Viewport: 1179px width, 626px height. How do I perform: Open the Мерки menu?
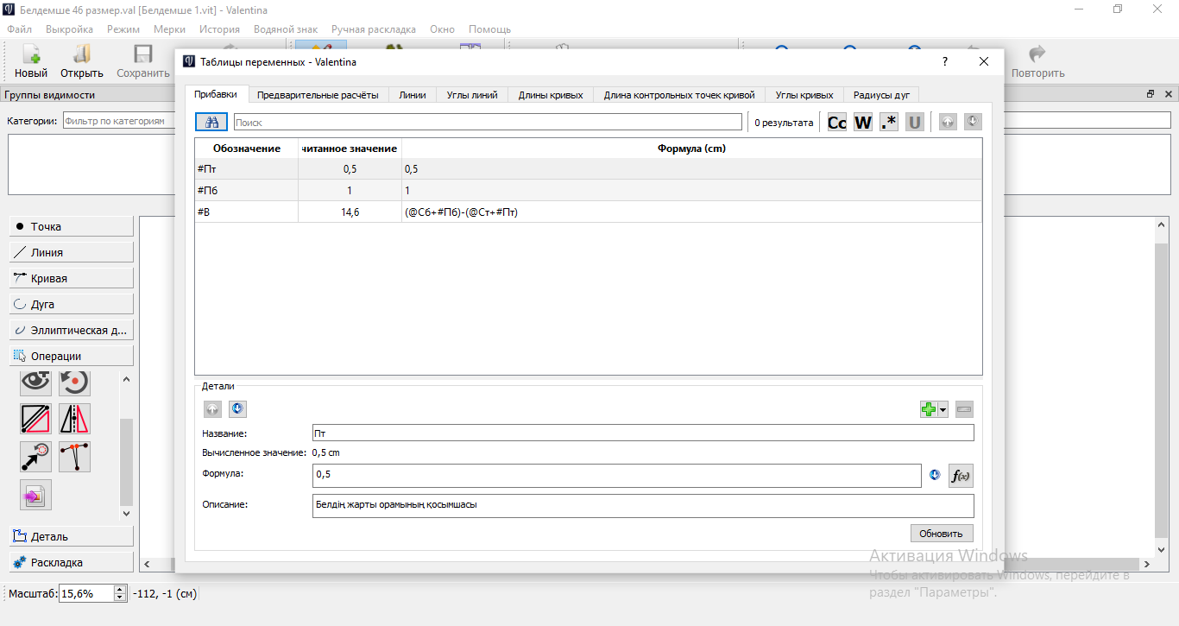tap(169, 29)
